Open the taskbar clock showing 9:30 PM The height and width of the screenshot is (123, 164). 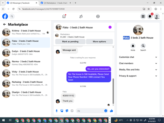point(152,120)
